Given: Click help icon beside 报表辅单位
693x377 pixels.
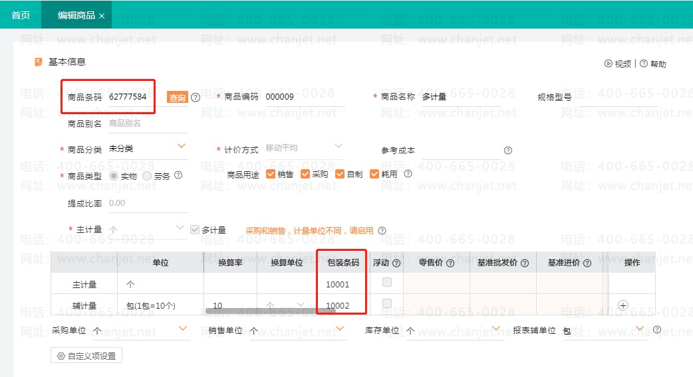Looking at the screenshot, I should [x=657, y=329].
